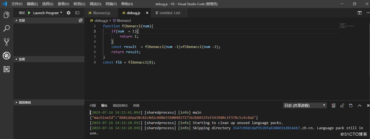Screen dimensions: 370x139
Task: Open the 3547cb9dcdaf language pack link
Action: tap(266, 128)
